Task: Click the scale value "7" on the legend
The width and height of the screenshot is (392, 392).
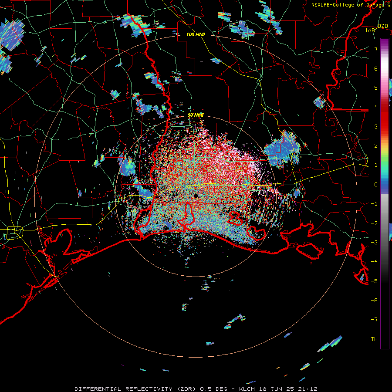Action: tap(376, 49)
